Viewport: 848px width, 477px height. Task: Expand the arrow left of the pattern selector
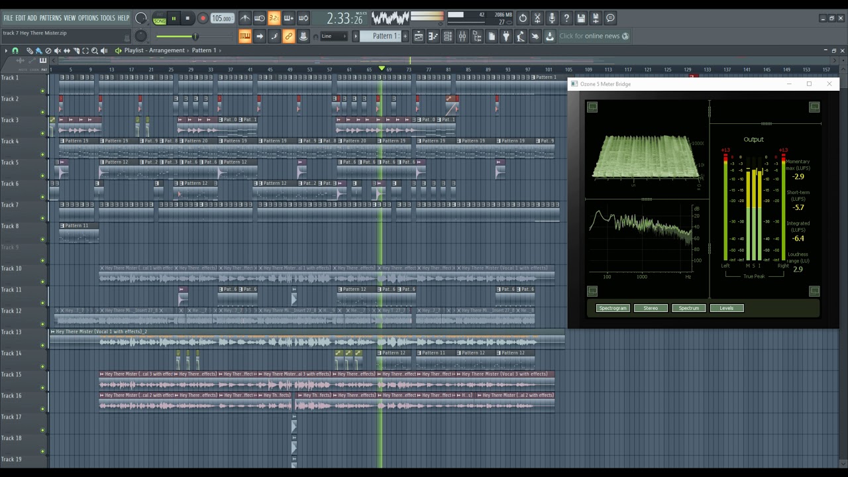click(356, 36)
